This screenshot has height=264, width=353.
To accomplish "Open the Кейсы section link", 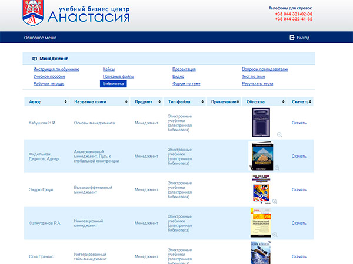I will (x=109, y=69).
